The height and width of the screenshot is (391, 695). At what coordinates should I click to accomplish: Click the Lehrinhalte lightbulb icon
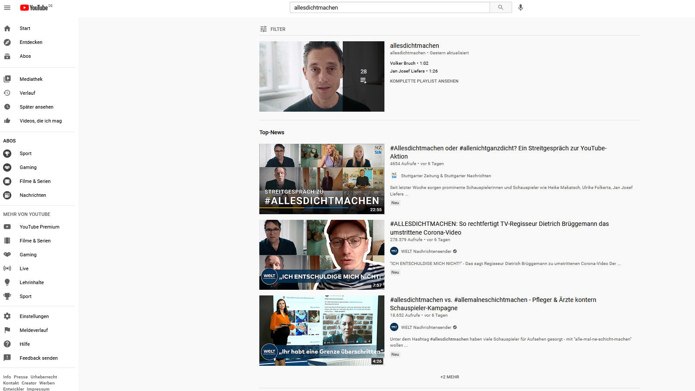tap(7, 282)
